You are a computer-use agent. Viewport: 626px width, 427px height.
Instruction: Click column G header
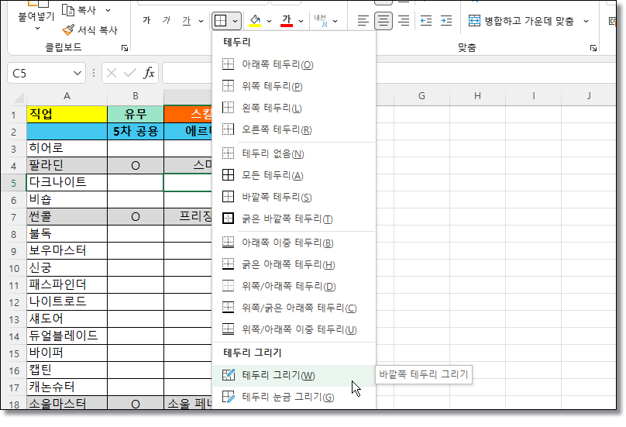point(421,96)
